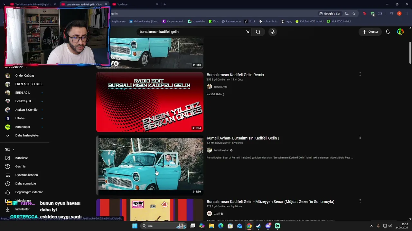
Task: Expand the Siz section chevron
Action: pyautogui.click(x=13, y=150)
